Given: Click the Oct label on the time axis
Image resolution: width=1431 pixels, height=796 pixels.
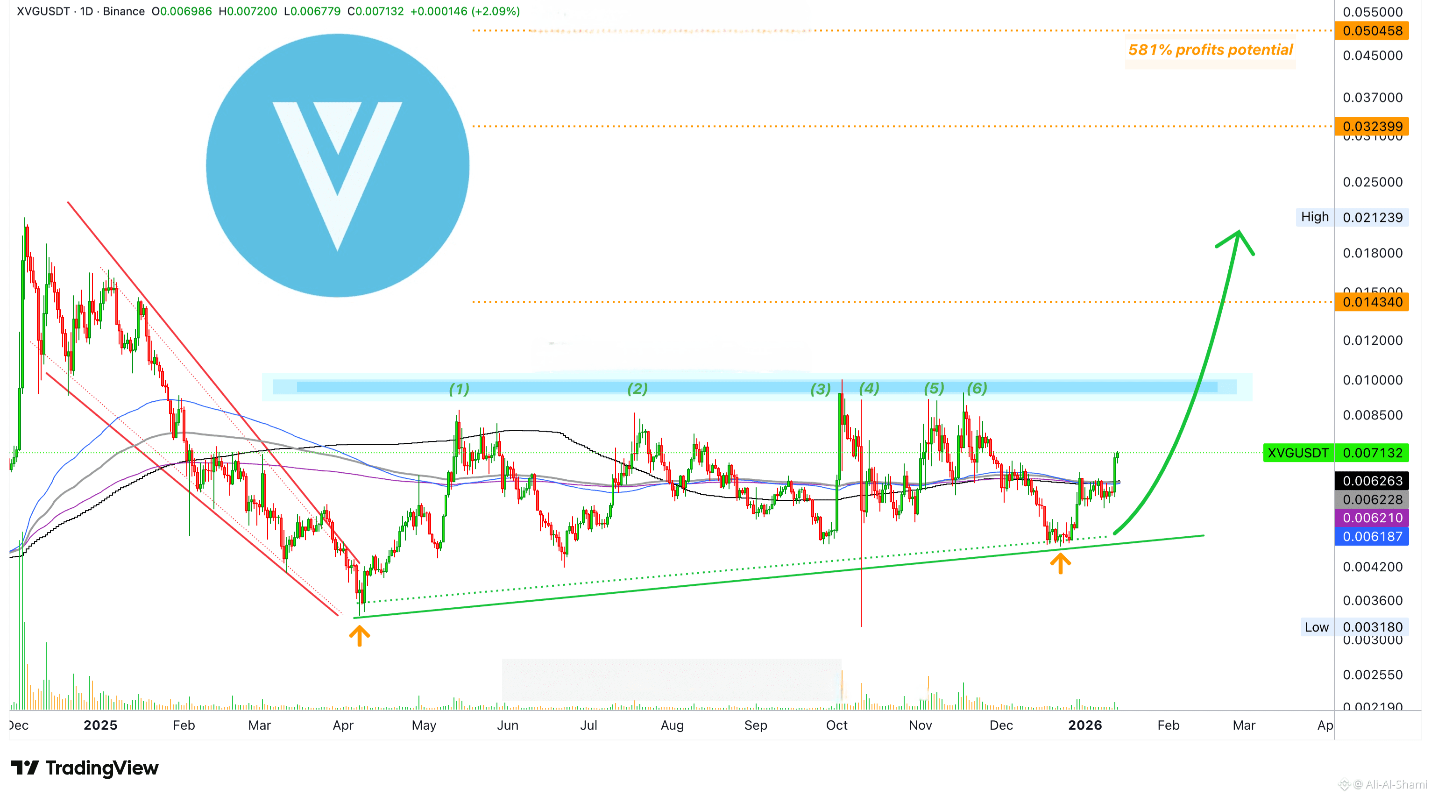Looking at the screenshot, I should pos(836,725).
